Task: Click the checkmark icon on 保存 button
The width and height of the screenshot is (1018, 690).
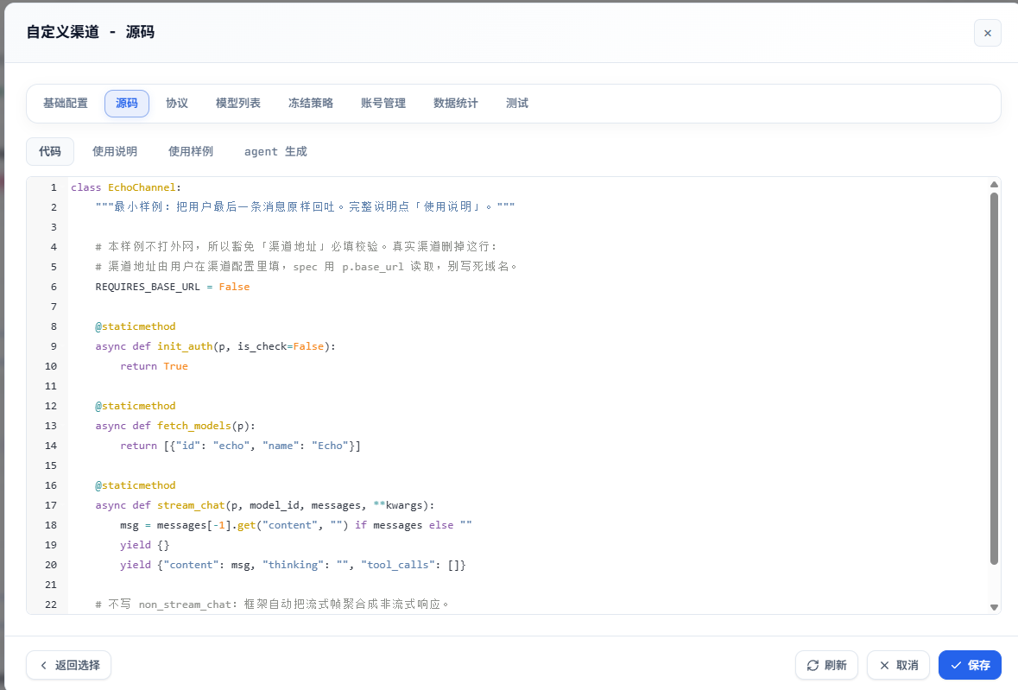Action: pos(956,665)
